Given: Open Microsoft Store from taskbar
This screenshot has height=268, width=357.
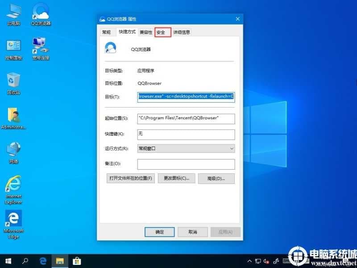Looking at the screenshot, I should click(77, 261).
